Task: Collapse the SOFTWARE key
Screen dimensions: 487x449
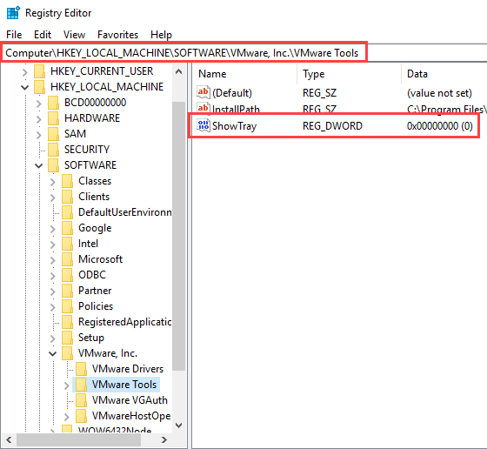Action: [39, 166]
